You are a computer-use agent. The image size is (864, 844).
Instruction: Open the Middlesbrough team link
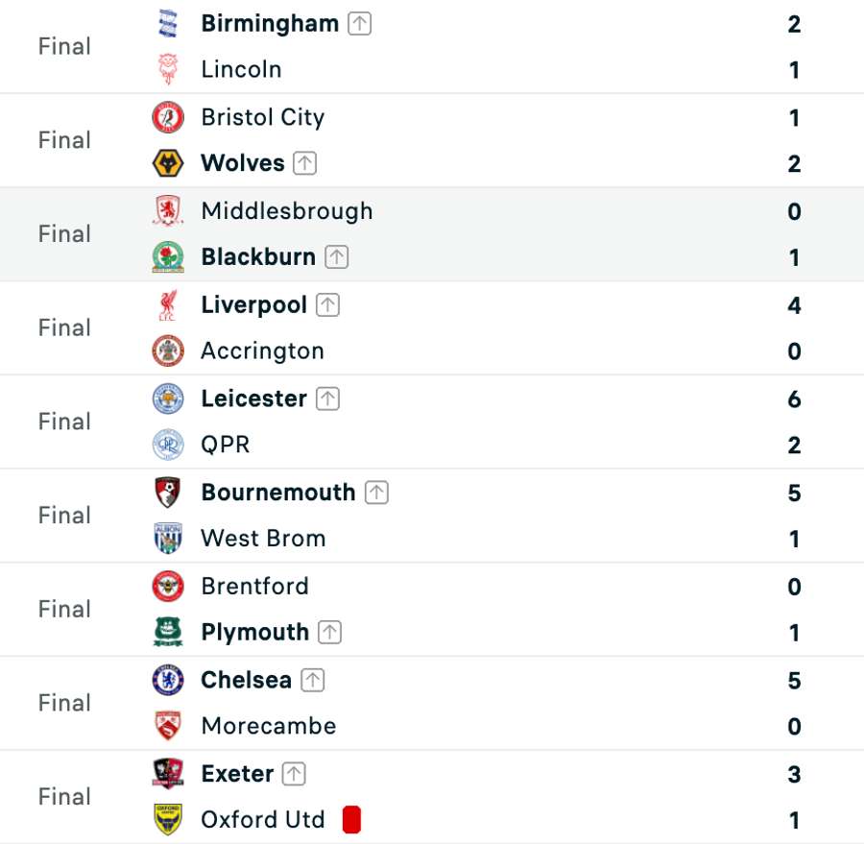286,211
